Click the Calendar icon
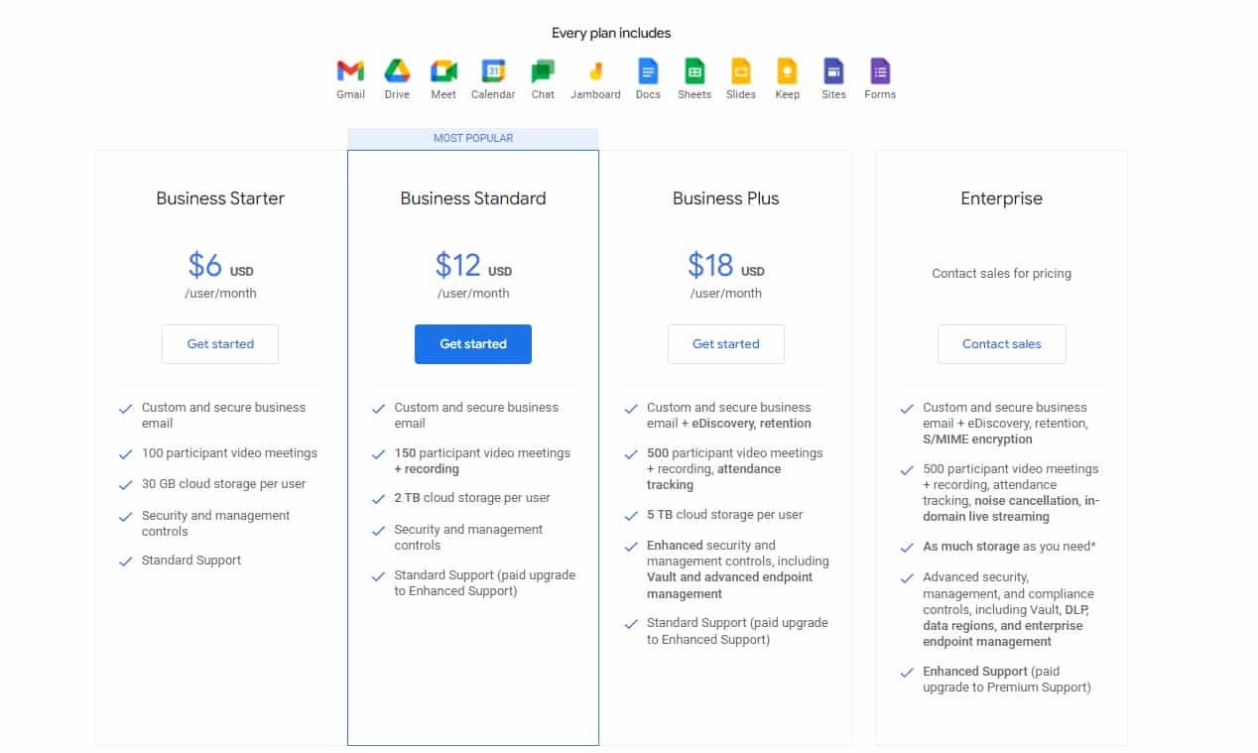The width and height of the screenshot is (1258, 753). point(493,70)
